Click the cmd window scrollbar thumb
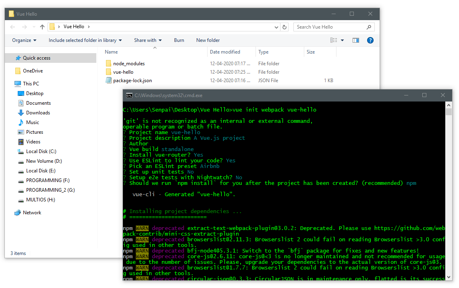 click(449, 112)
